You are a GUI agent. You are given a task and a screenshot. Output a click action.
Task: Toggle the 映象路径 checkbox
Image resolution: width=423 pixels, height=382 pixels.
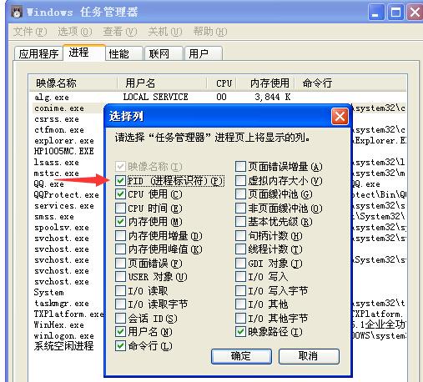(x=240, y=331)
